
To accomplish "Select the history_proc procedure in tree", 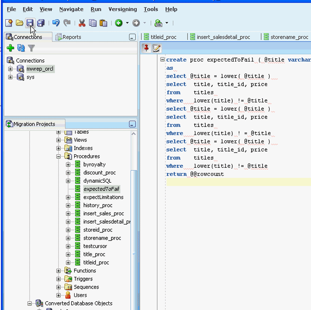I will click(97, 205).
